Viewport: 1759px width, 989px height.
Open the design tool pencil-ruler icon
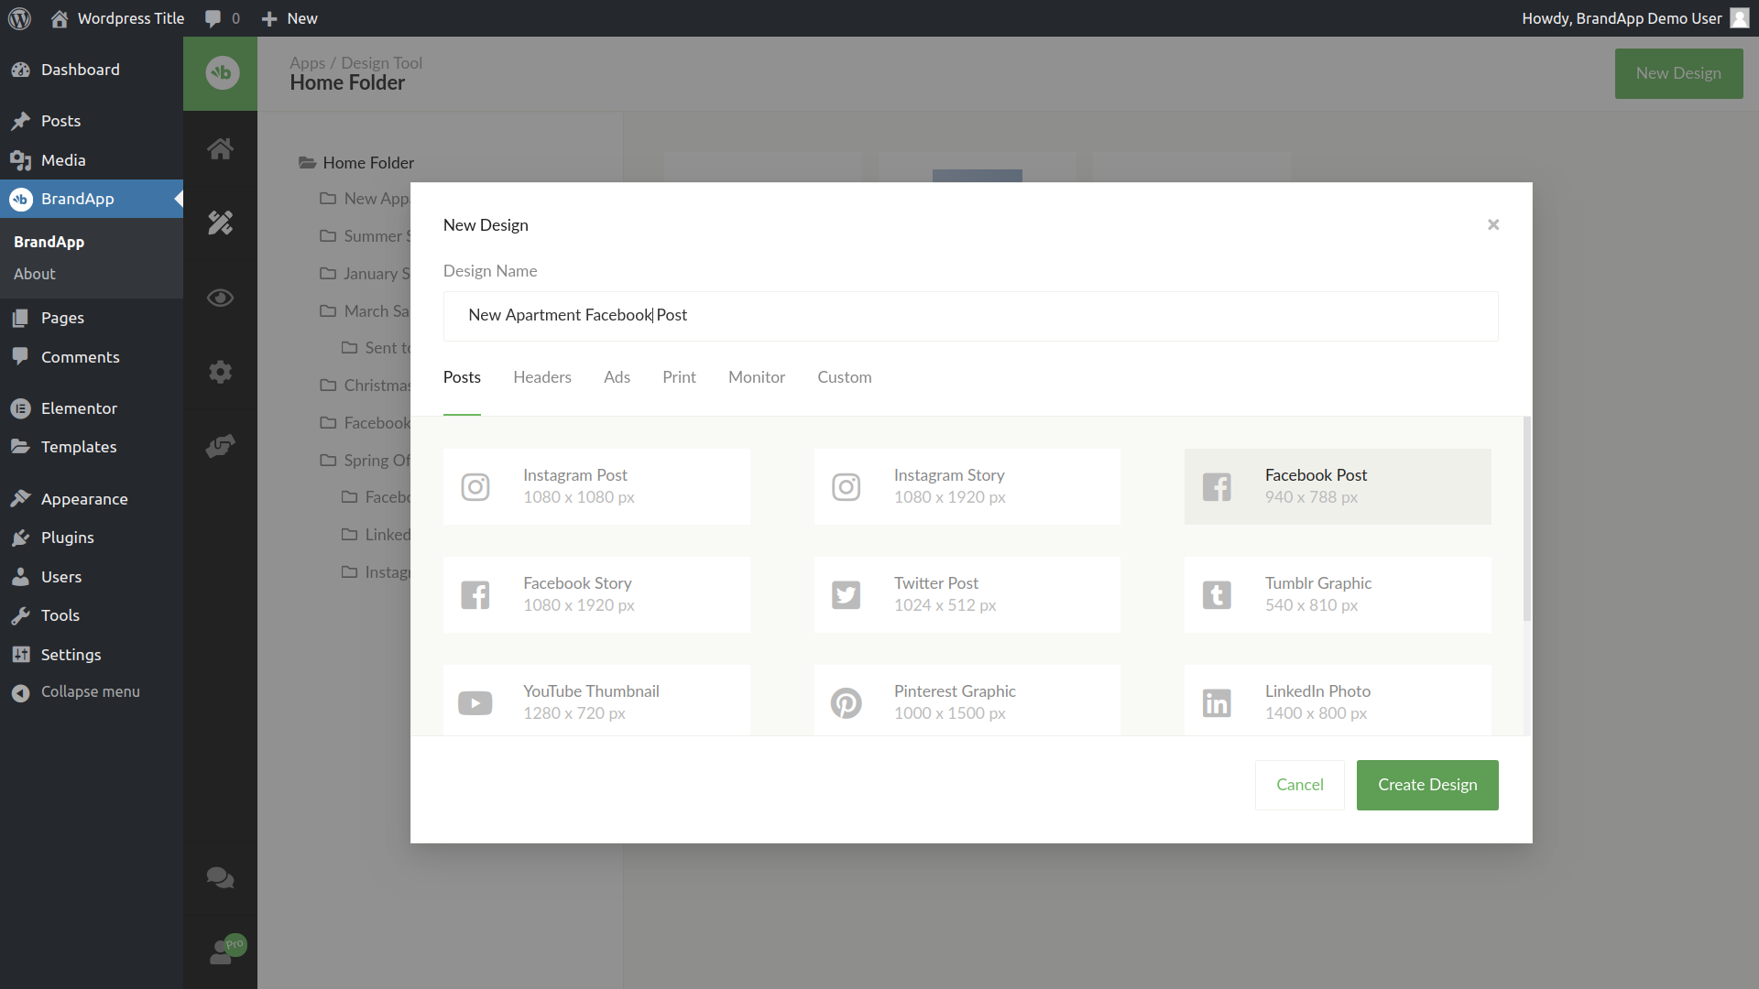220,223
